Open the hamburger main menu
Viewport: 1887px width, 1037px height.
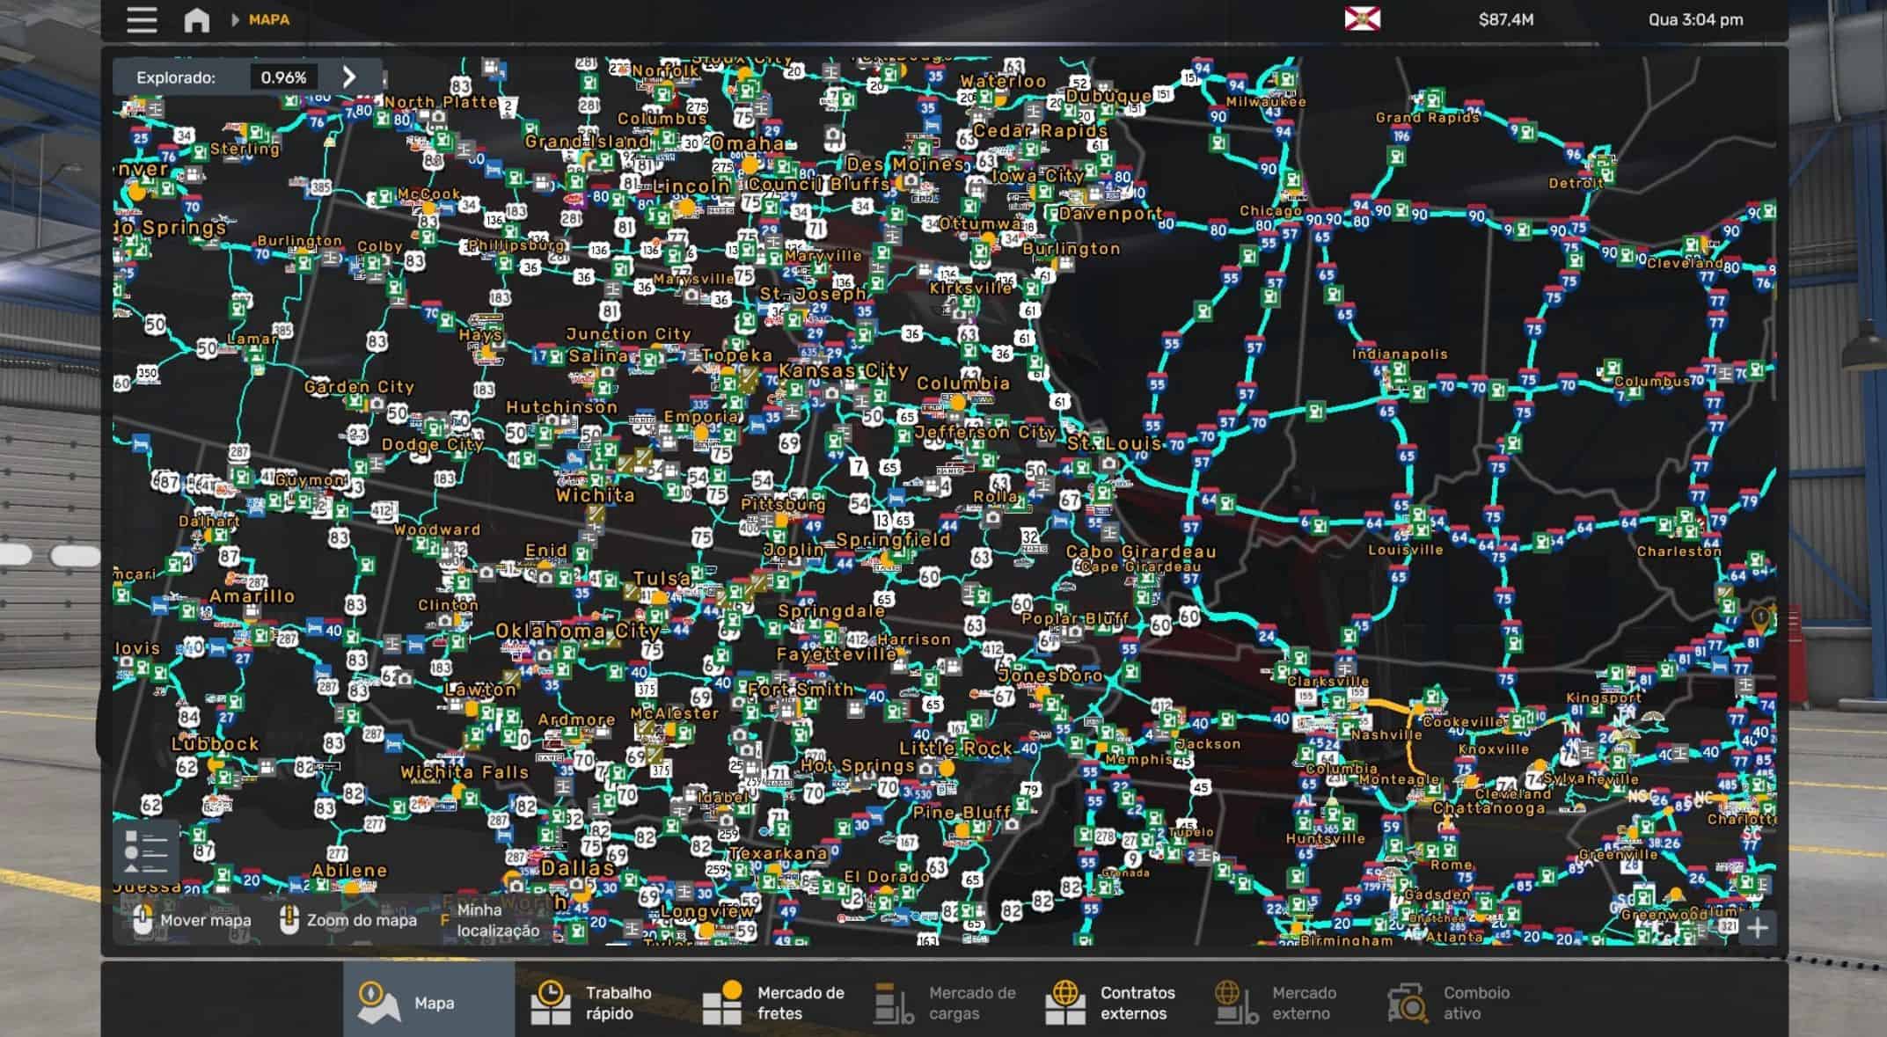[x=142, y=19]
